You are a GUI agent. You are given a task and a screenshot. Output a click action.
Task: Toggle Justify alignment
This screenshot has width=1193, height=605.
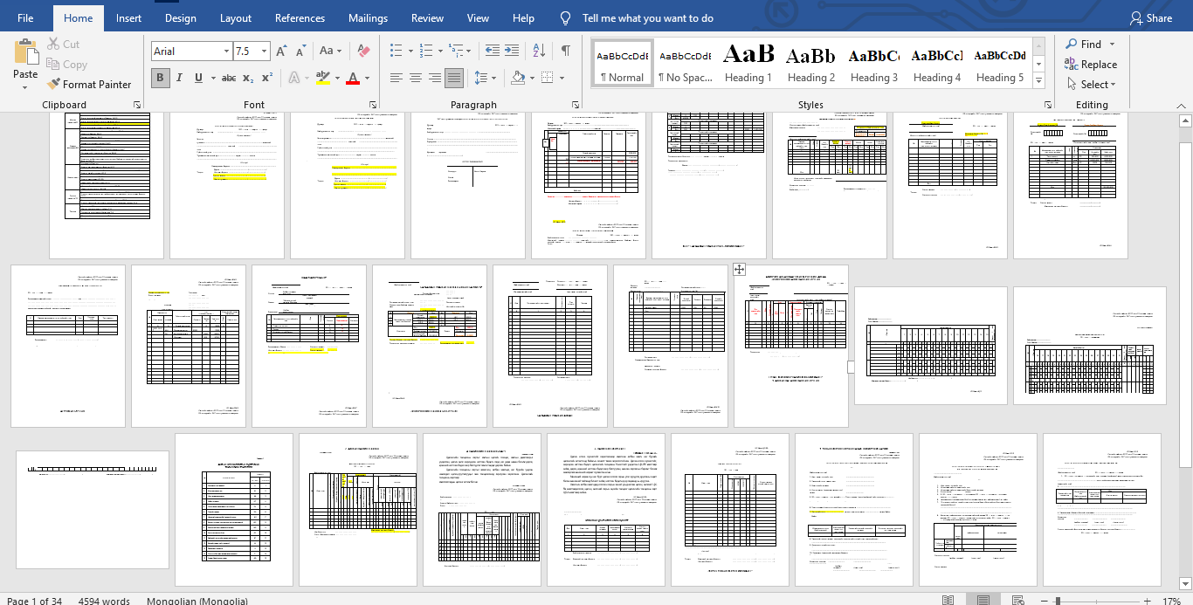click(x=454, y=78)
